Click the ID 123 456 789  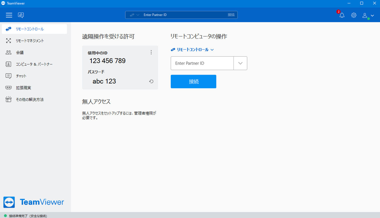(107, 61)
